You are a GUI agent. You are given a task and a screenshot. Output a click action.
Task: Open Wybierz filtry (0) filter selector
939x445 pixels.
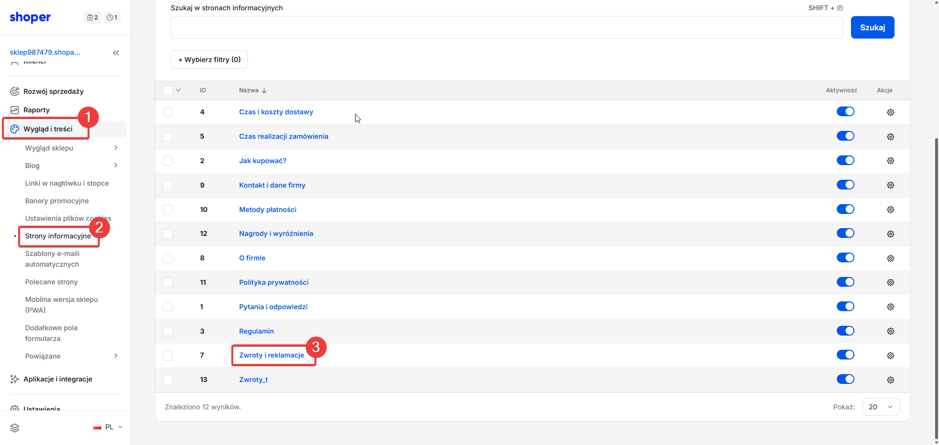click(x=209, y=60)
